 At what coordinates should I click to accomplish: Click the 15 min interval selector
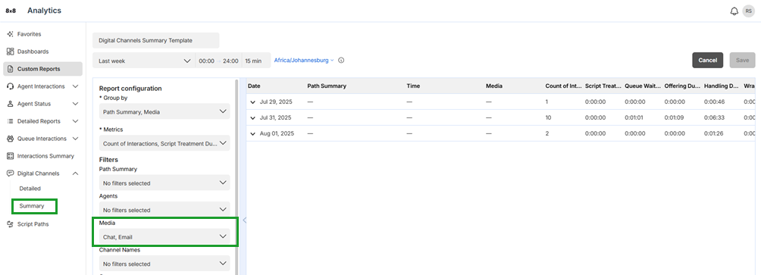click(253, 61)
